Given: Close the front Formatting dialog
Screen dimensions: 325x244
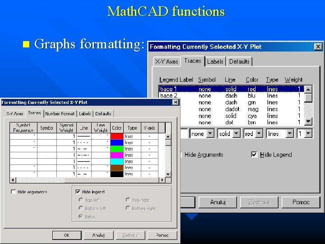Looking at the screenshot, I should point(175,102).
